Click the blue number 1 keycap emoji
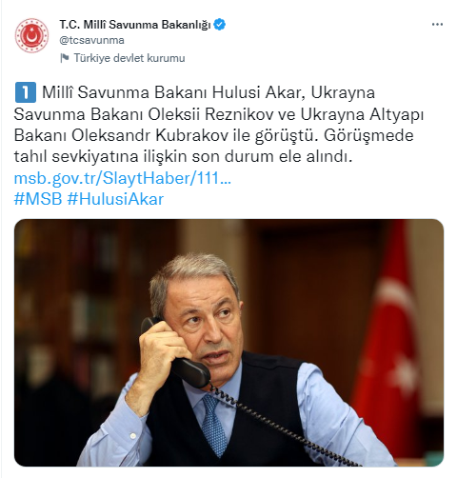Image resolution: width=457 pixels, height=478 pixels. tap(26, 92)
